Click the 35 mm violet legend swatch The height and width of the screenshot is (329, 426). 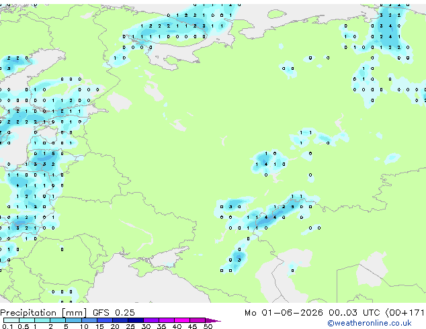[167, 320]
